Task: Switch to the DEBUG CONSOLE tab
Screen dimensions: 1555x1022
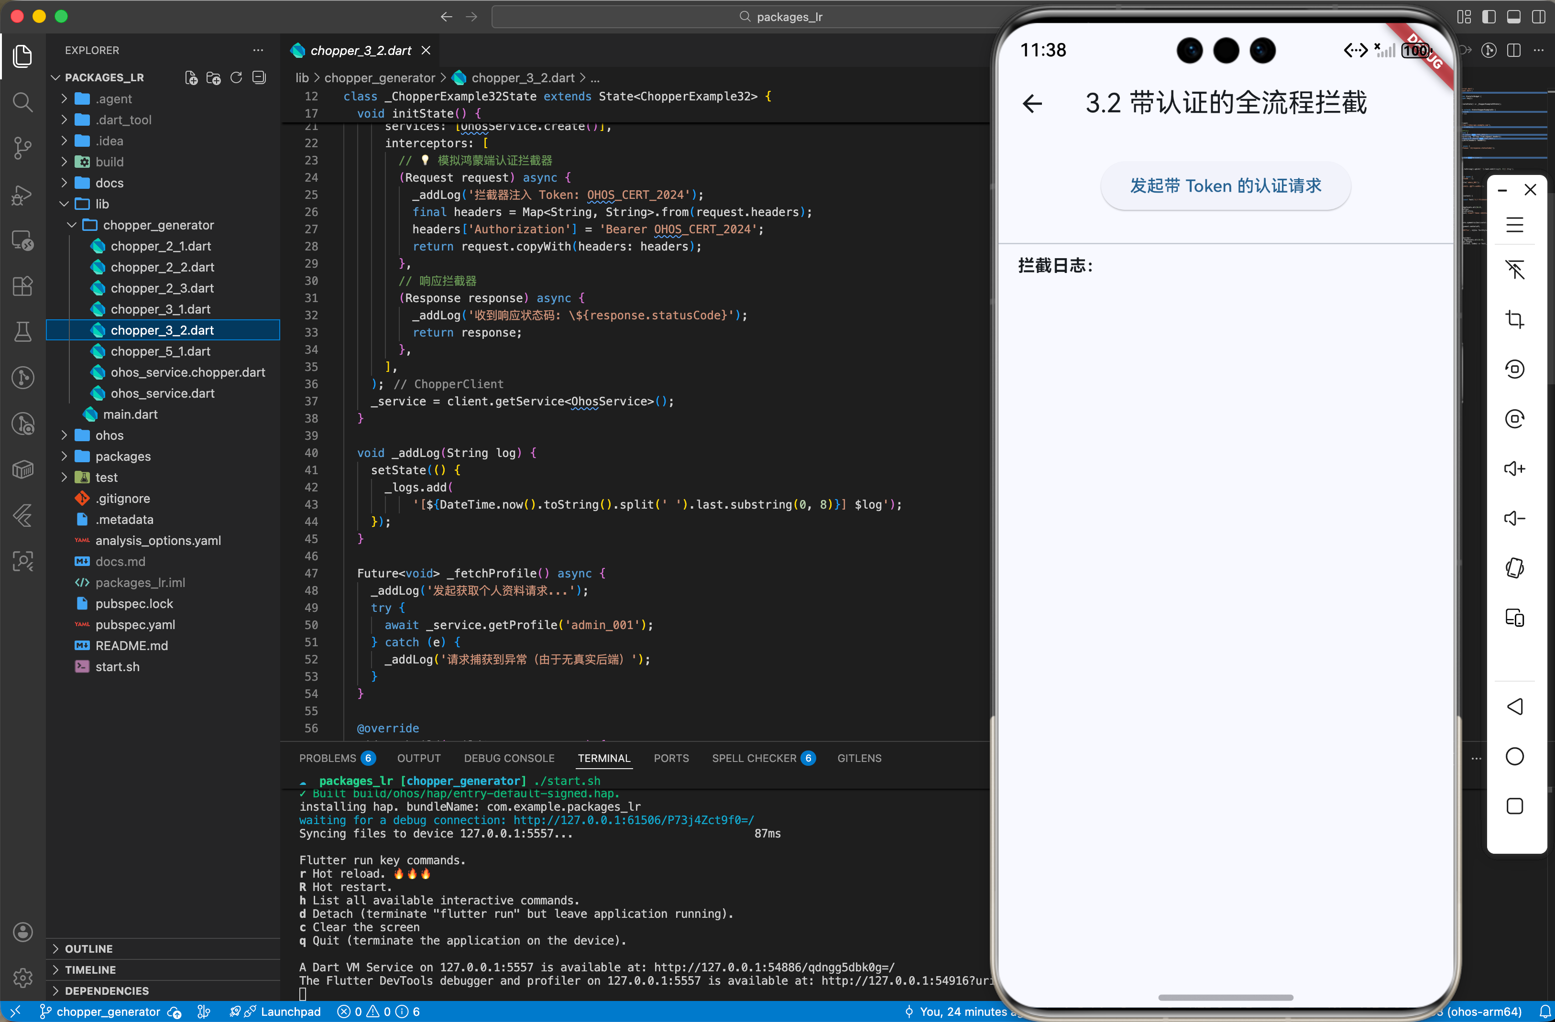Action: (509, 758)
